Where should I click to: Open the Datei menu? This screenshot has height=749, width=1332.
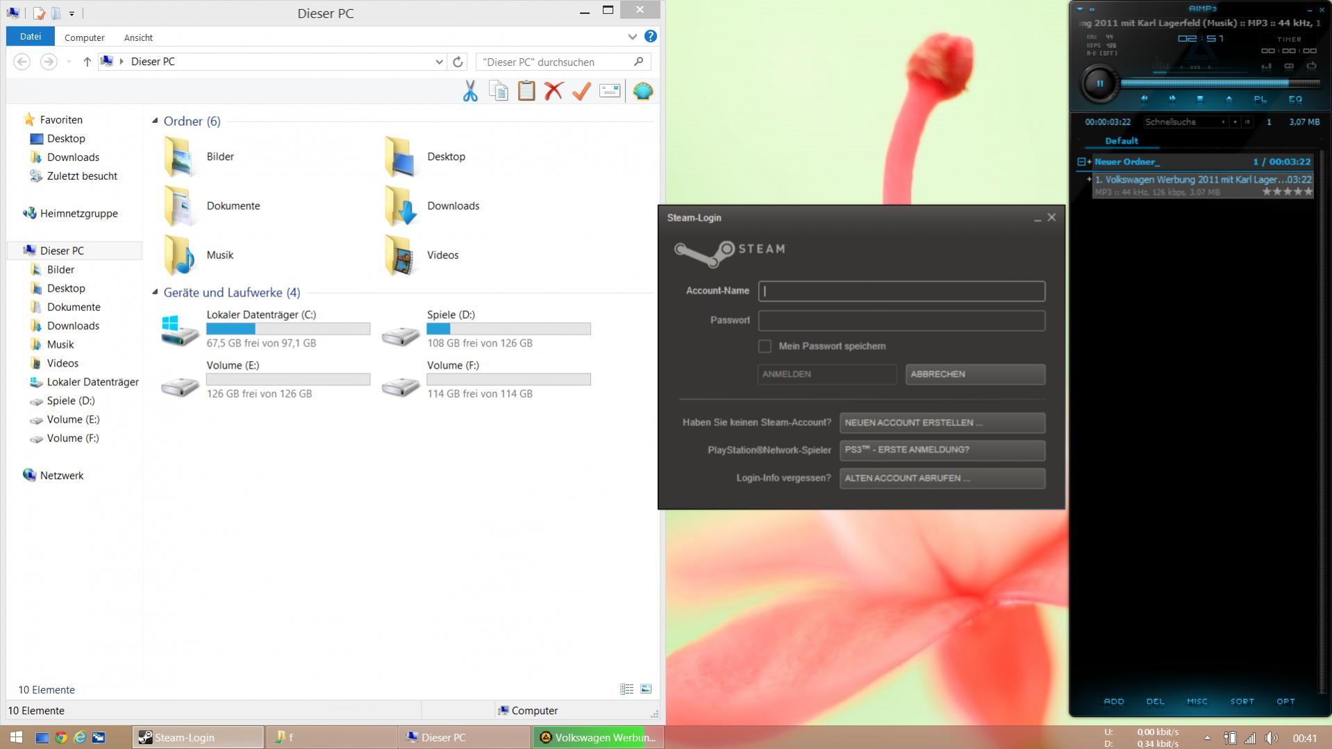tap(31, 37)
